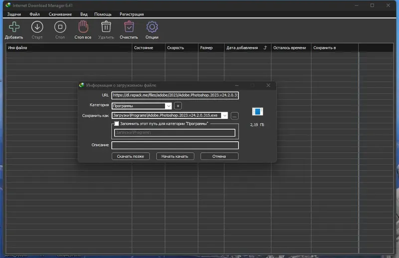Click the Очистить clipboard icon
The width and height of the screenshot is (399, 258).
129,26
